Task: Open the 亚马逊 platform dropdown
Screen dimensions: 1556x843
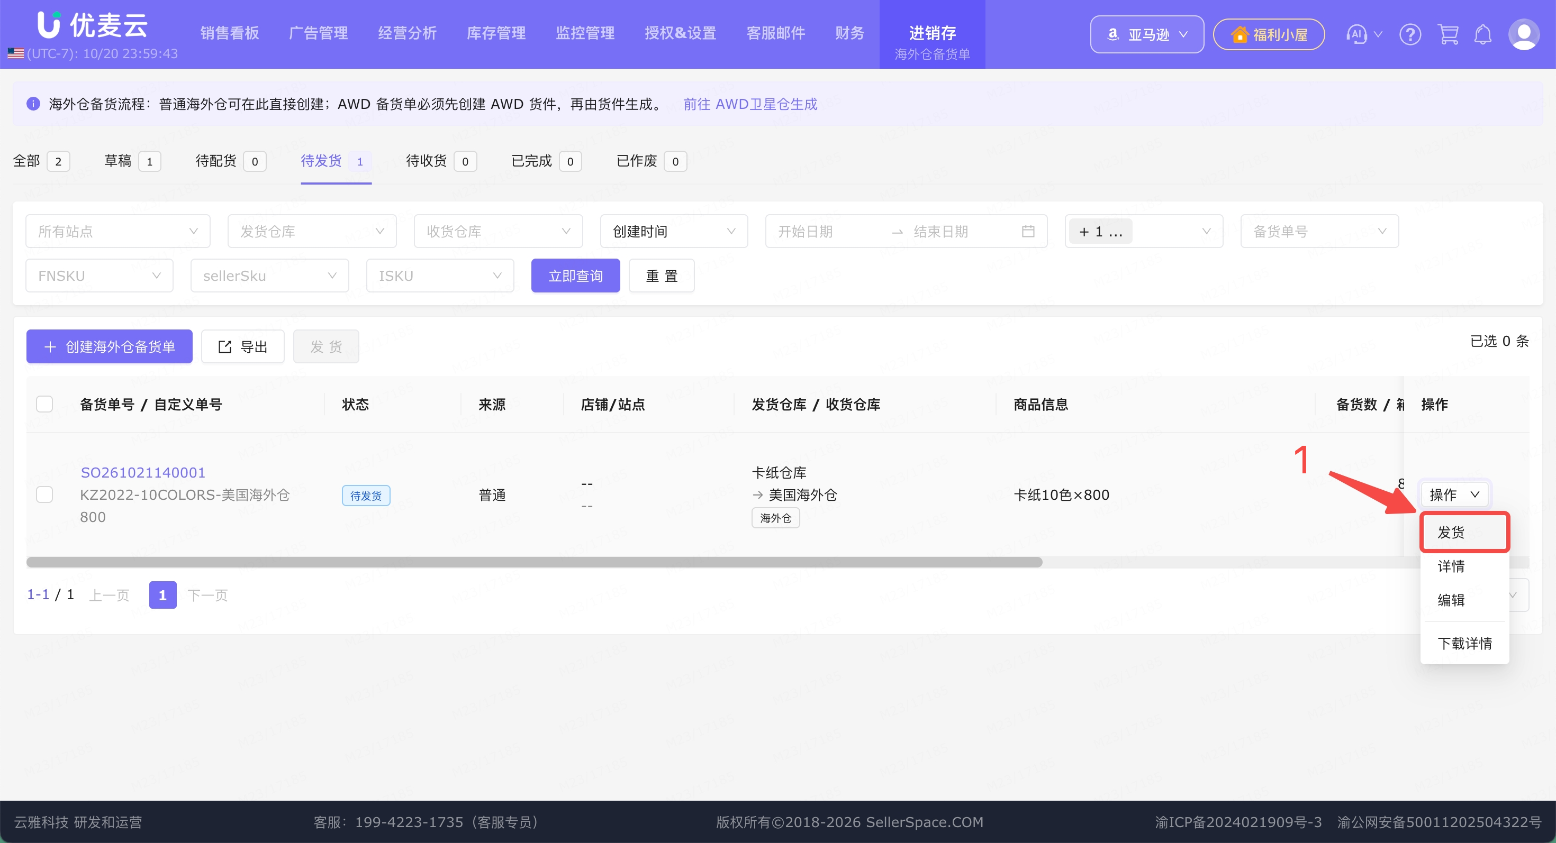Action: [1146, 34]
